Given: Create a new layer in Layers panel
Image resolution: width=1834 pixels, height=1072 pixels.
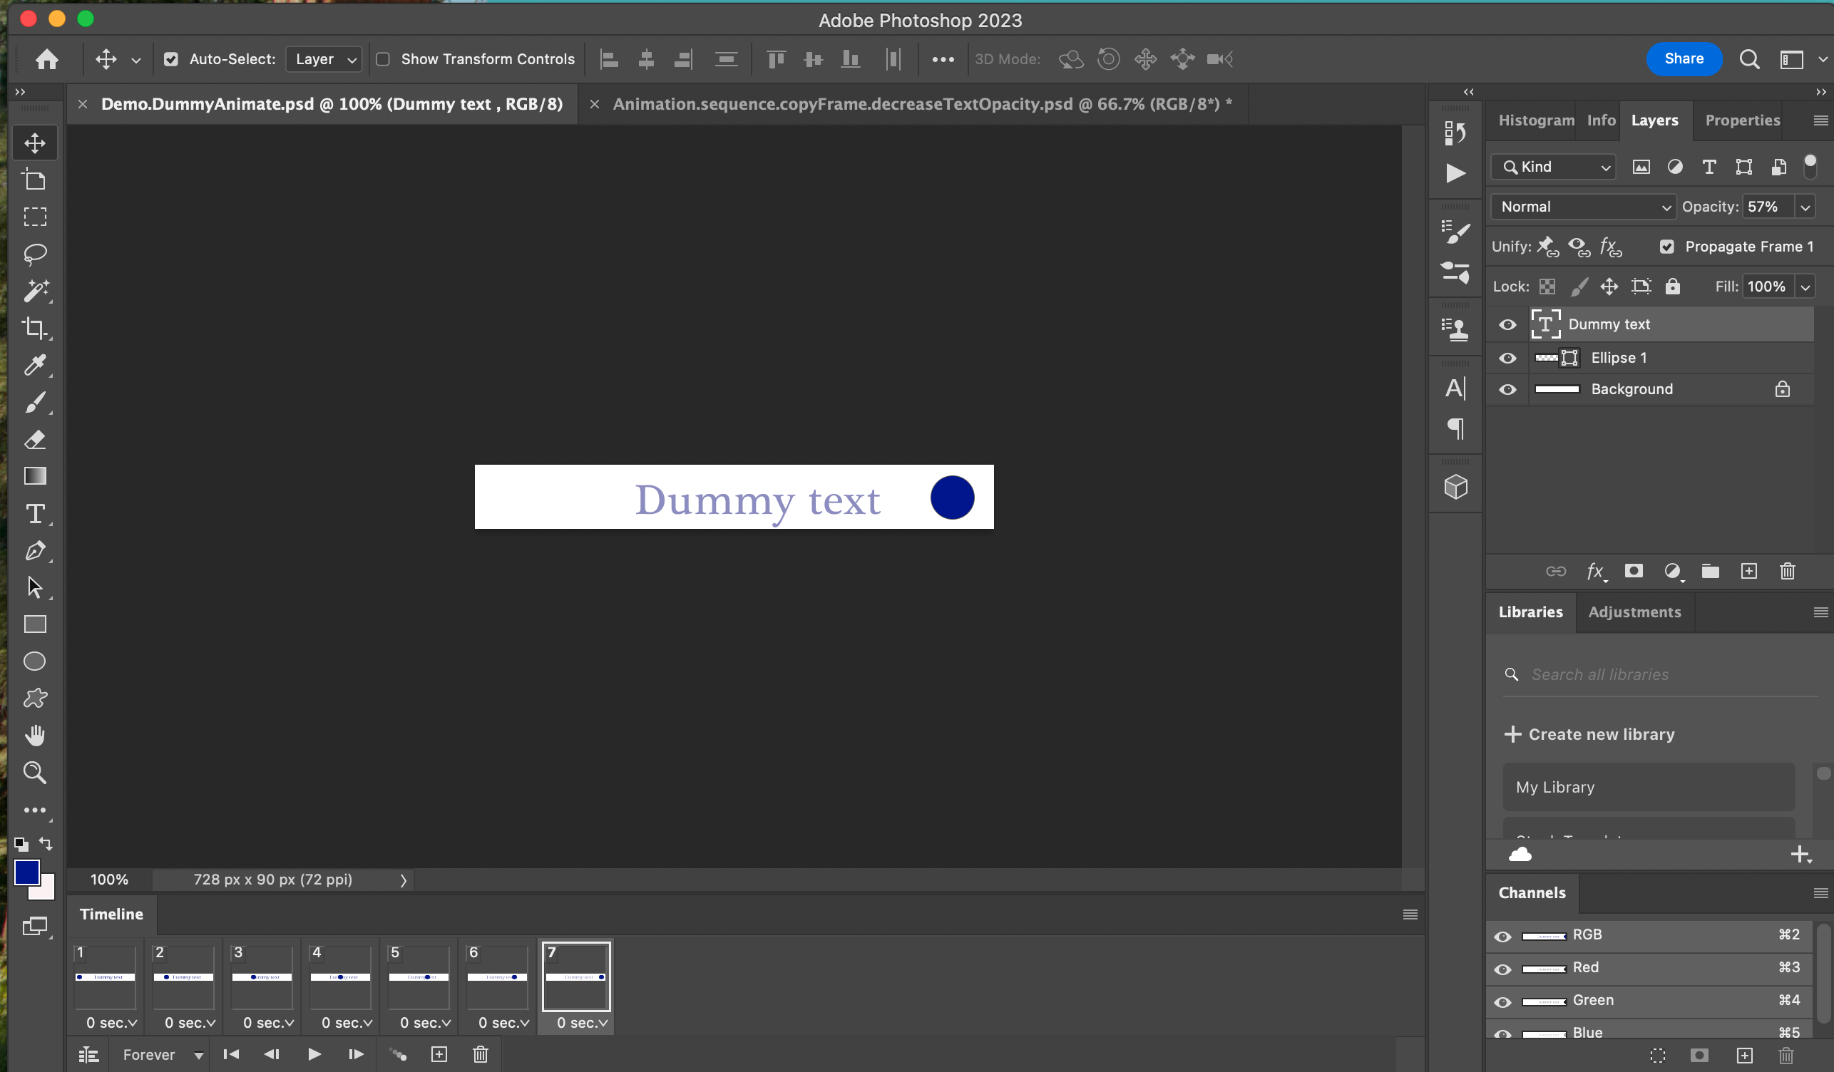Looking at the screenshot, I should point(1749,571).
